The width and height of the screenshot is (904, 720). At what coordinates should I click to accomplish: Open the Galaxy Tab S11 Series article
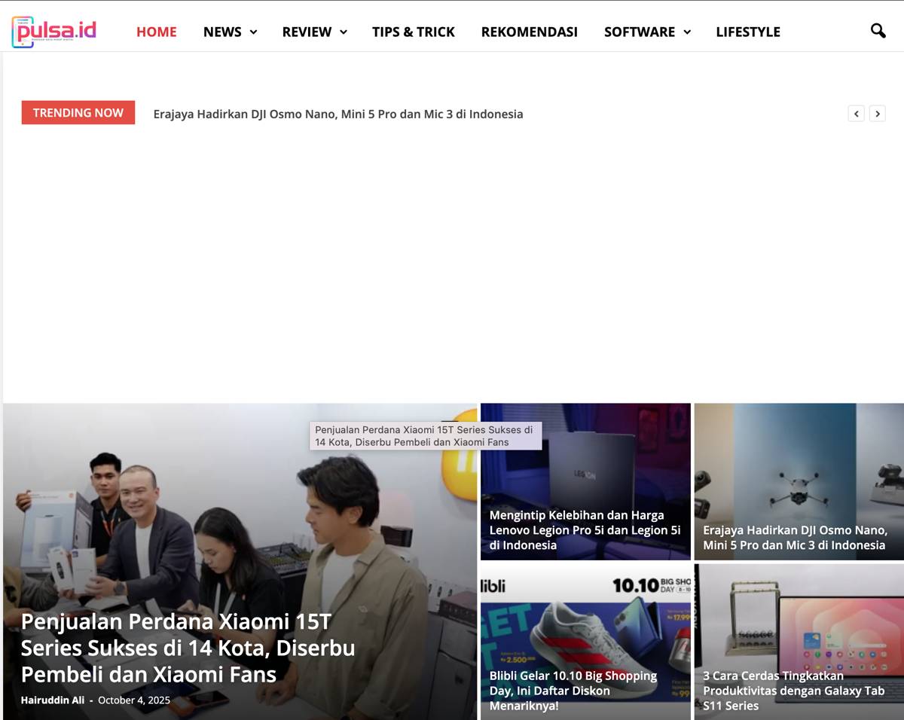(x=793, y=691)
